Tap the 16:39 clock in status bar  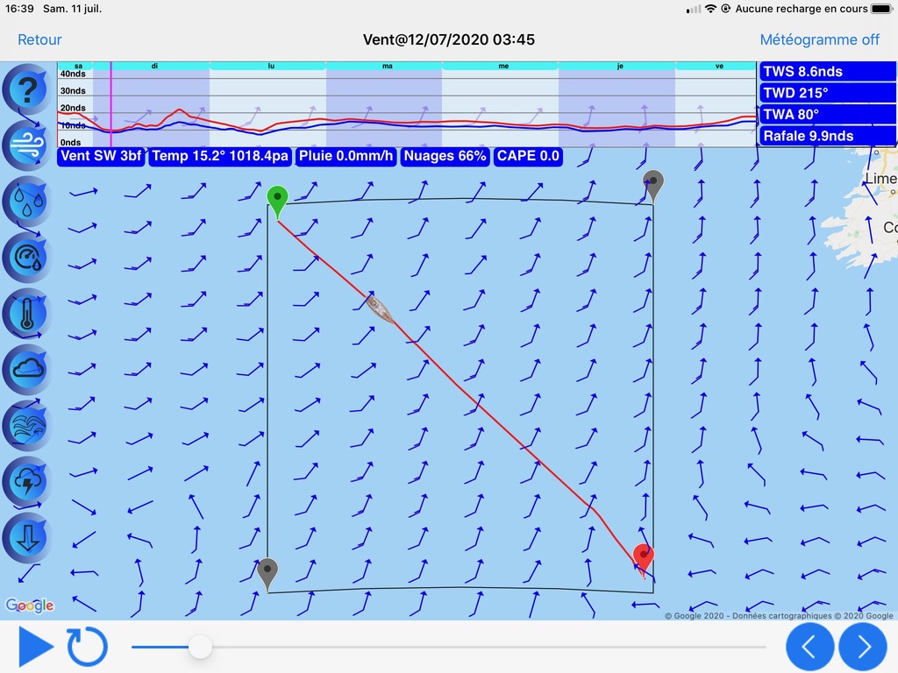19,9
